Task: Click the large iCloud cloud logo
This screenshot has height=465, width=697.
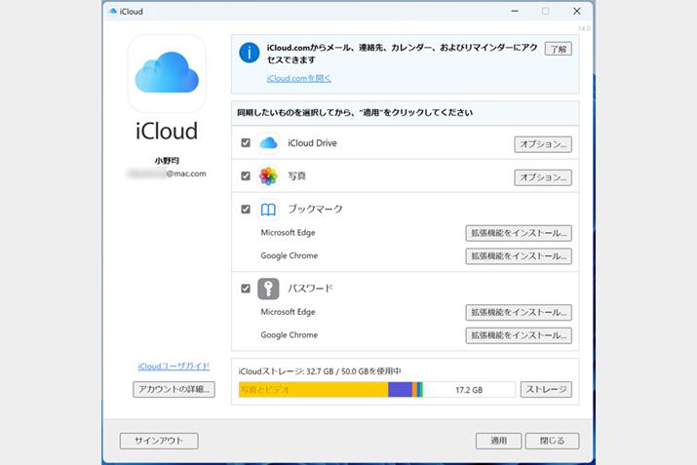Action: pos(167,73)
